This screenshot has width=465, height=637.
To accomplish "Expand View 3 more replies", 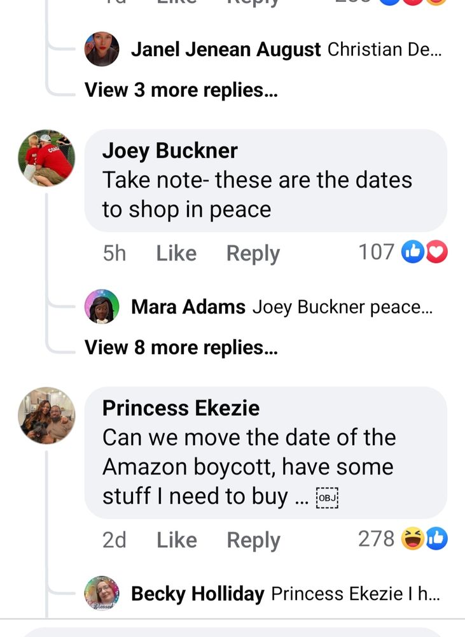I will [x=181, y=90].
